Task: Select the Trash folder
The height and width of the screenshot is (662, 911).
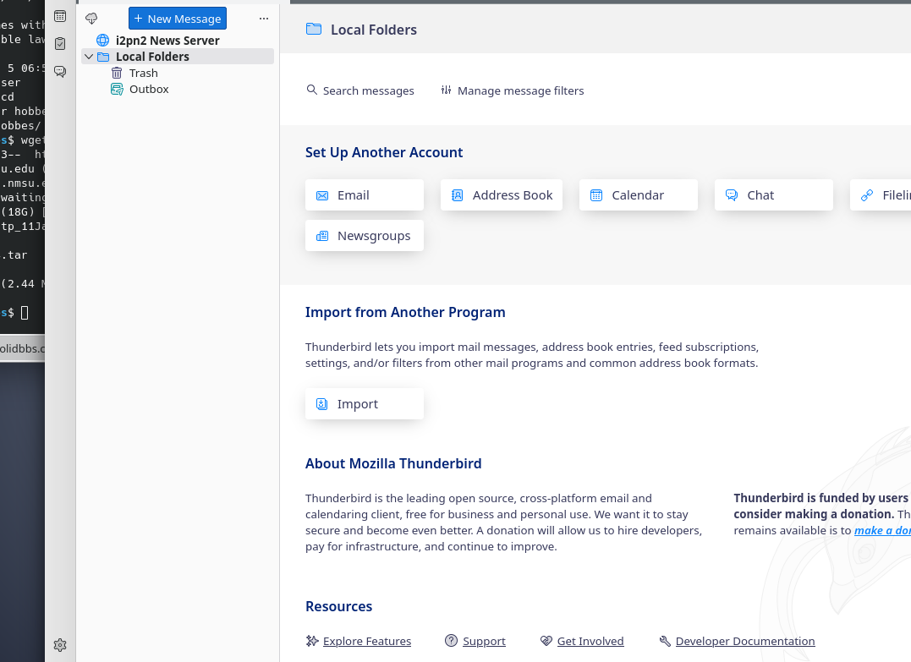Action: coord(178,73)
